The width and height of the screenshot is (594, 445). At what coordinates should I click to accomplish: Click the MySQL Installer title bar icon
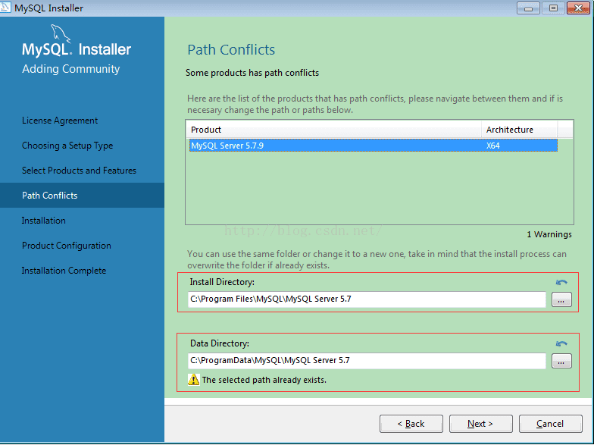[7, 8]
